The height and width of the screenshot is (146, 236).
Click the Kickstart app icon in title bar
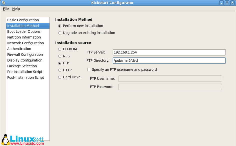[4, 3]
